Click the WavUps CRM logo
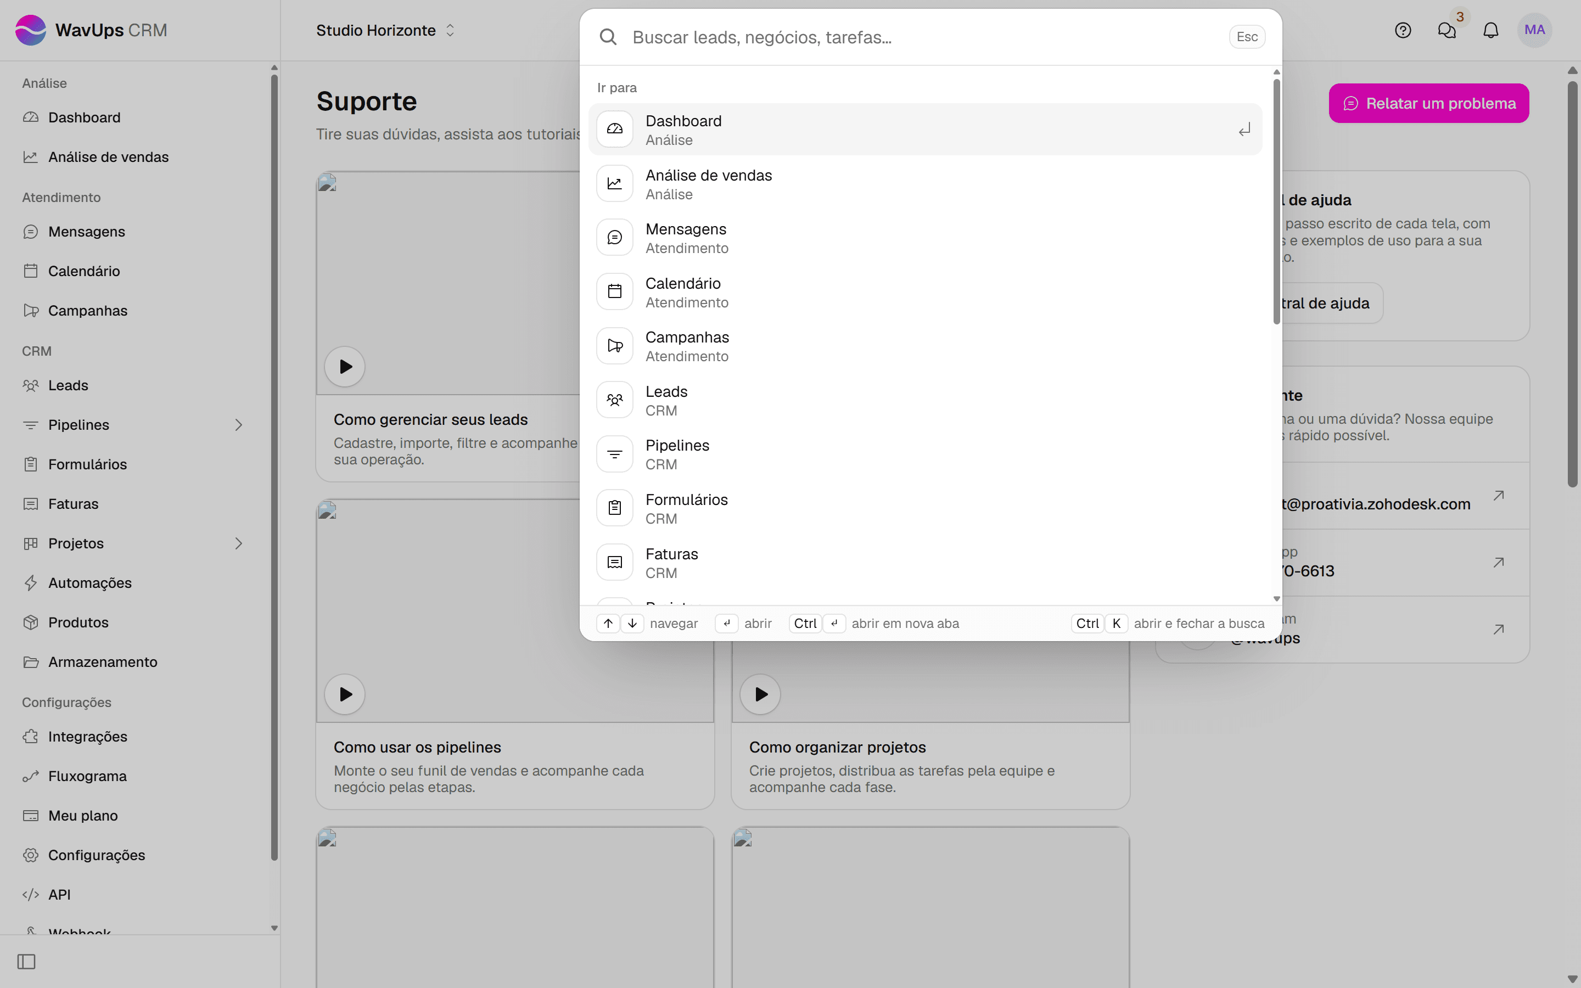Screen dimensions: 1581x988 coord(92,30)
